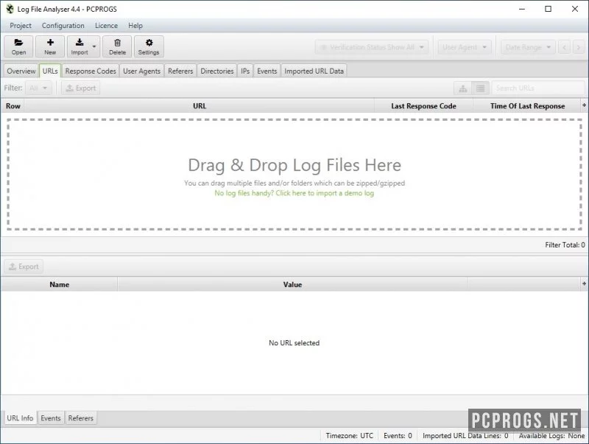Click the Available Logs: None status entry
Screen dimensions: 589x444
(x=551, y=436)
